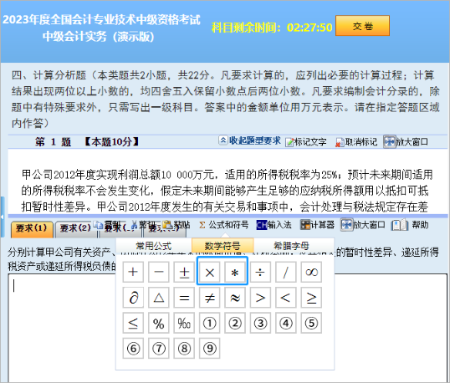Insert the plus sign +
Image resolution: width=450 pixels, height=383 pixels.
[x=133, y=272]
